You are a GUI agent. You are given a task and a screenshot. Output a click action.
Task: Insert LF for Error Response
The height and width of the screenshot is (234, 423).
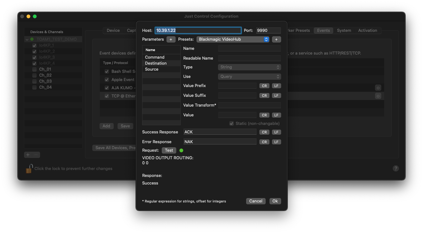276,142
